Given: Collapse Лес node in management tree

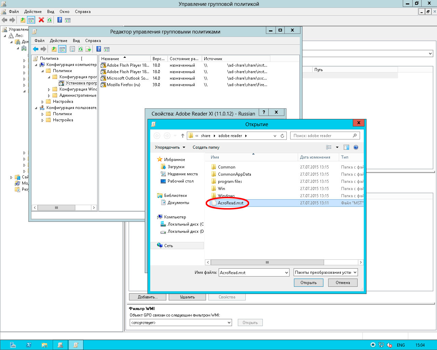Looking at the screenshot, I should click(5, 36).
